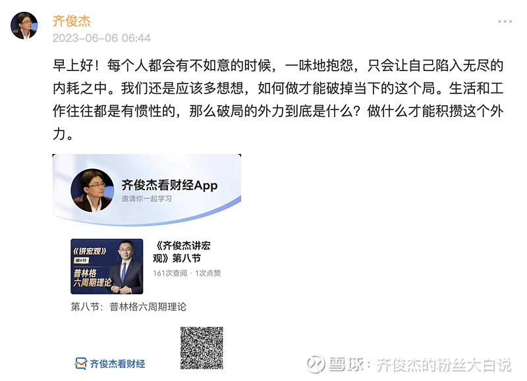Screen dimensions: 527x381
Task: Click the 齐俊杰的粉丝大白说 watermark text
Action: (x=443, y=365)
